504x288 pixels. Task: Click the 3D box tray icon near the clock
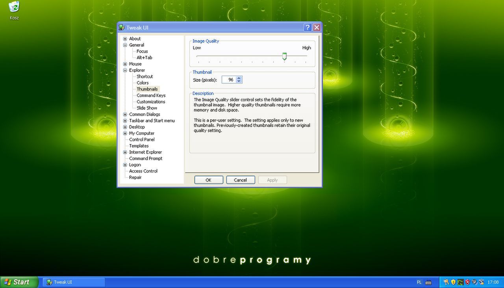(x=481, y=282)
